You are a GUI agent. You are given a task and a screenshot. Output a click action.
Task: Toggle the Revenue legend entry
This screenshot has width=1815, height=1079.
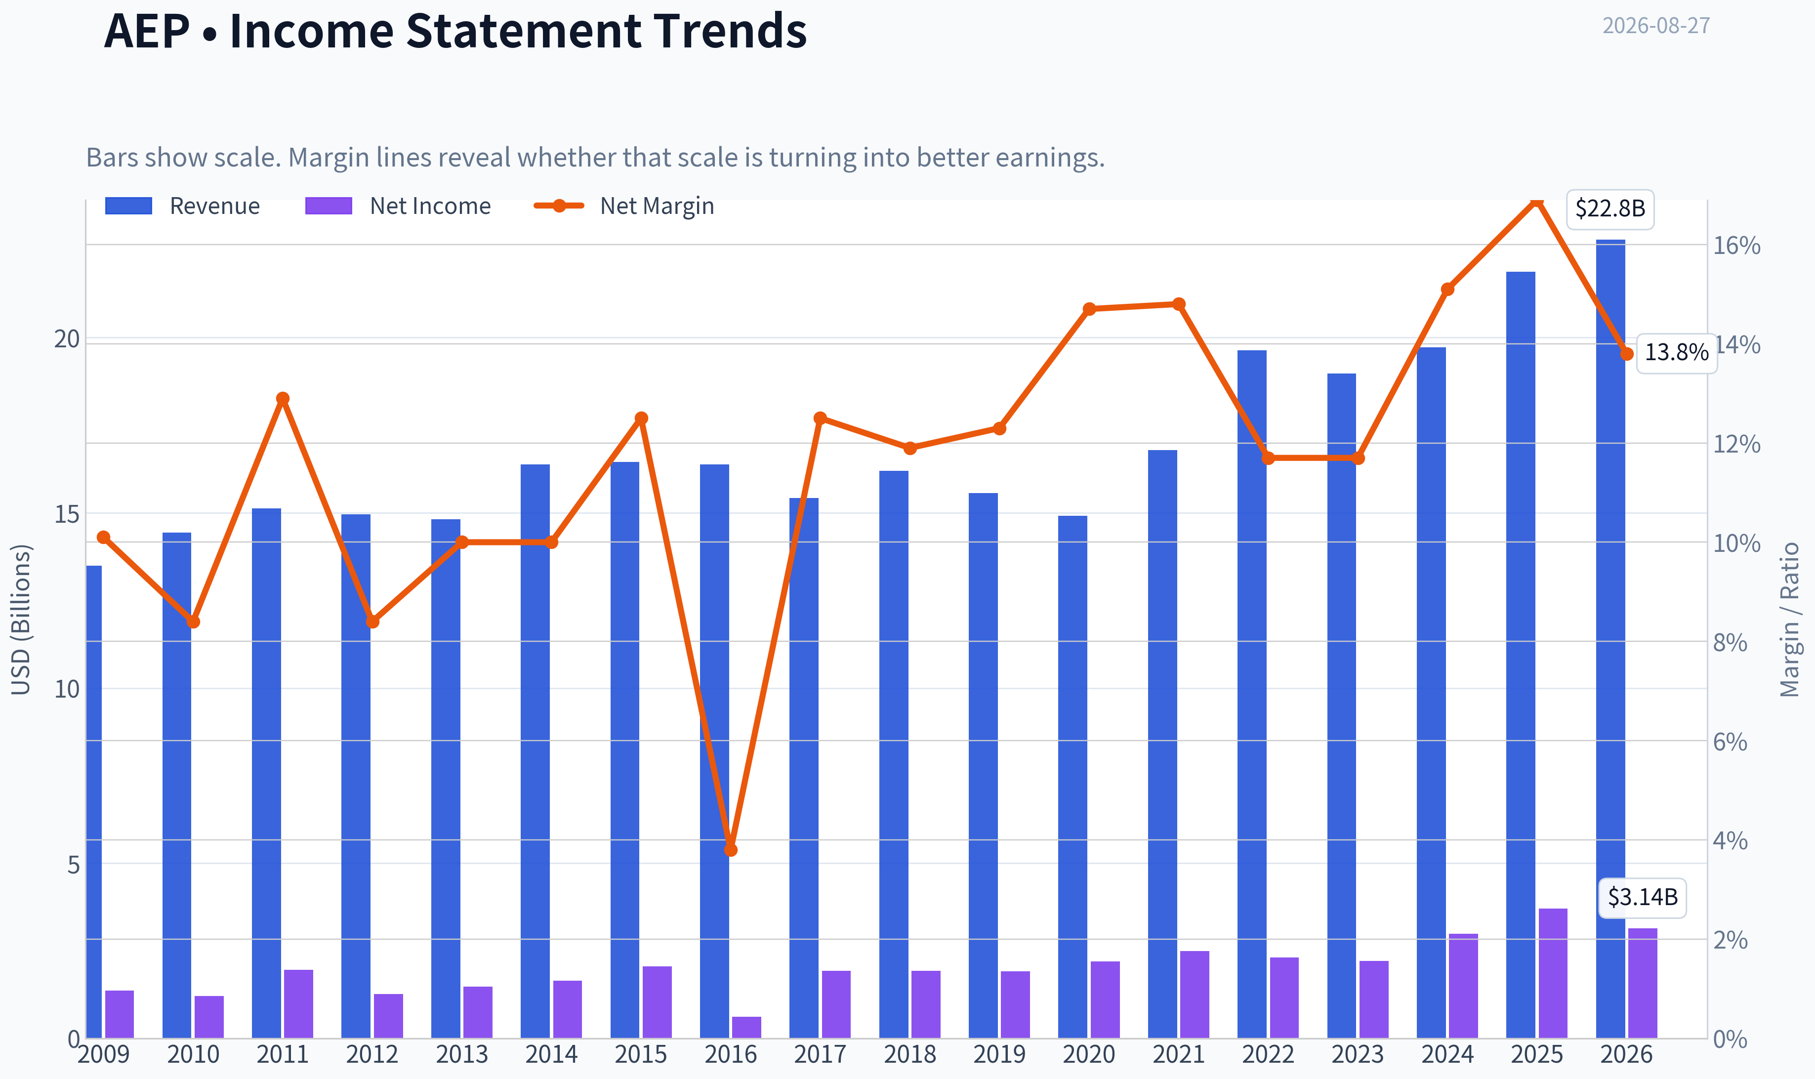point(182,206)
